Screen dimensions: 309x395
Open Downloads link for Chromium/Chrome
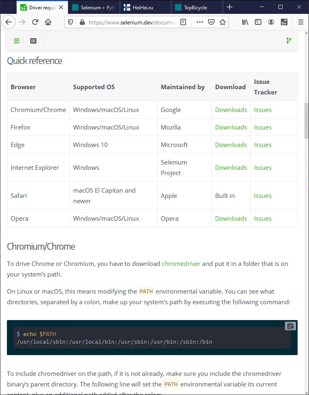tap(231, 110)
